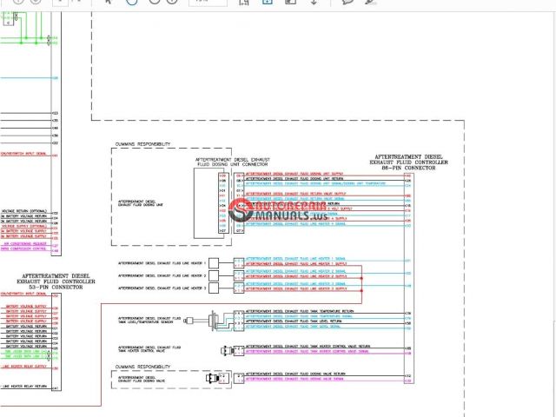
Task: Activate the selection arrow tool
Action: click(108, 2)
